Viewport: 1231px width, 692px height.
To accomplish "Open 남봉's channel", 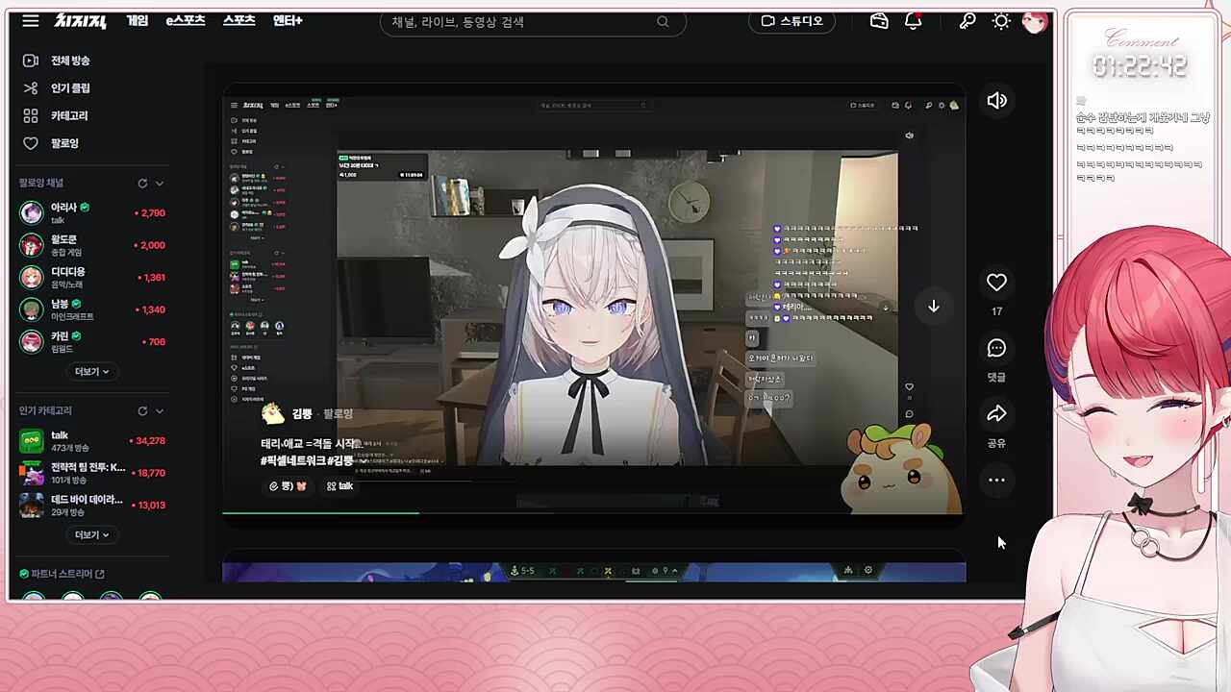I will [x=92, y=309].
